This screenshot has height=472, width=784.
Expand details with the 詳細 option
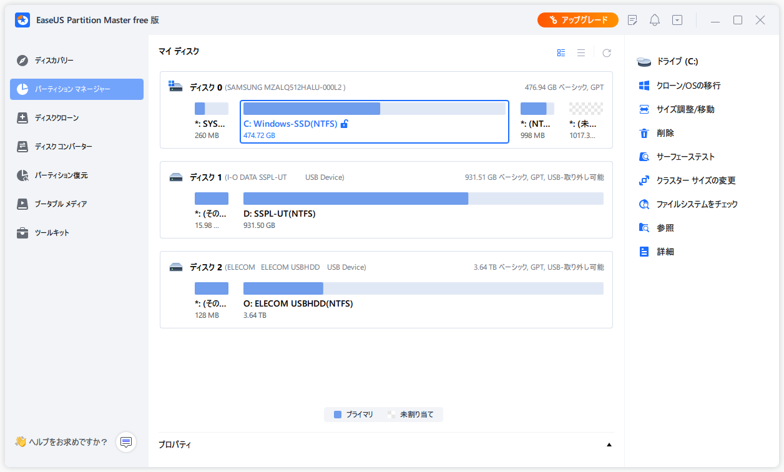(664, 251)
